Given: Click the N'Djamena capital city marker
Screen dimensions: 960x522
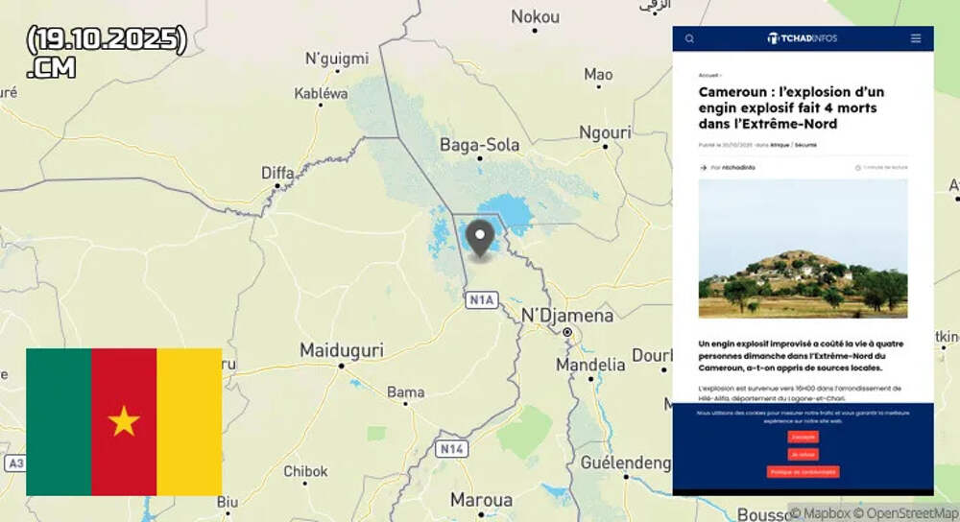Looking at the screenshot, I should coord(567,332).
